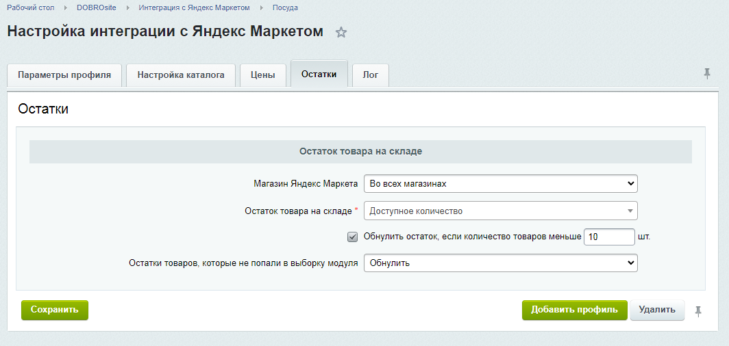729x346 pixels.
Task: Open the Цены tab
Action: coord(263,75)
